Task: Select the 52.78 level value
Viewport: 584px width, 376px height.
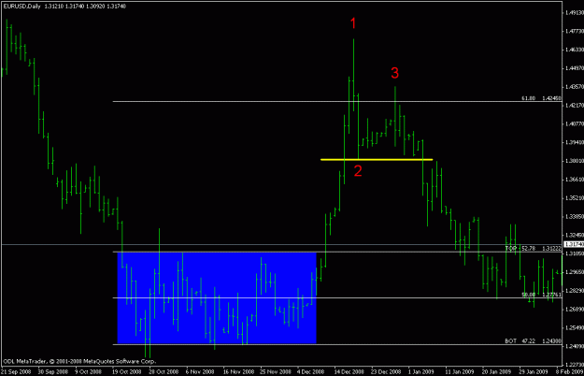Action: pos(528,248)
